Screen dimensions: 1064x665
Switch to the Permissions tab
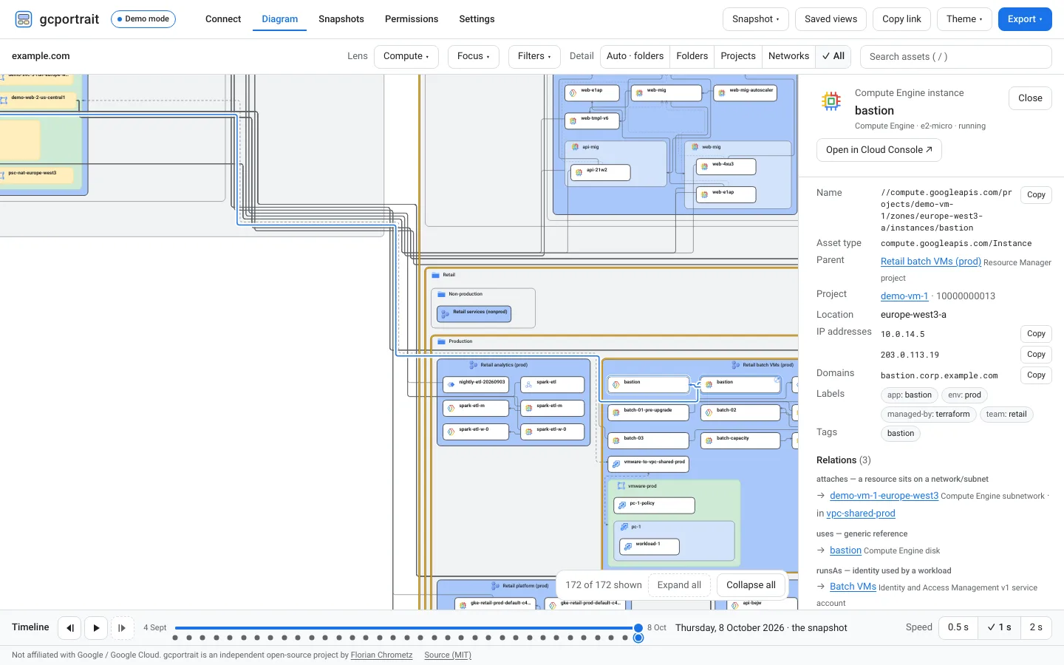pyautogui.click(x=412, y=19)
